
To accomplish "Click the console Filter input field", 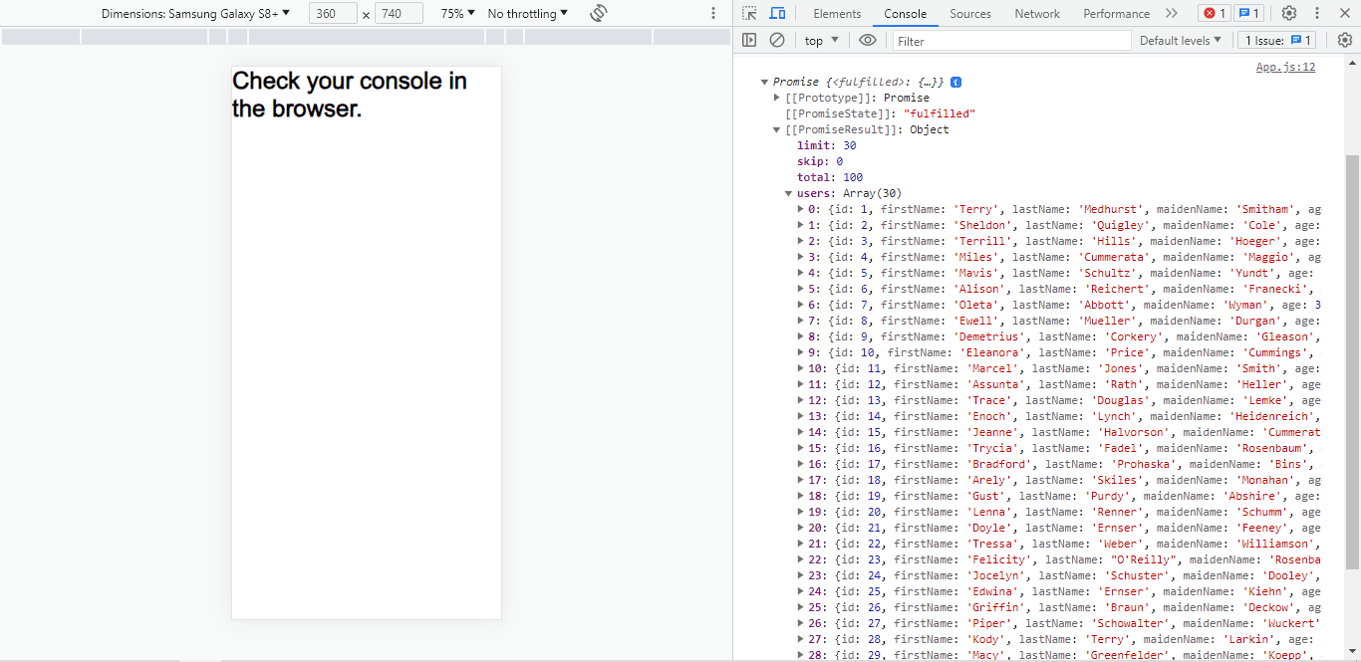I will pos(1011,41).
